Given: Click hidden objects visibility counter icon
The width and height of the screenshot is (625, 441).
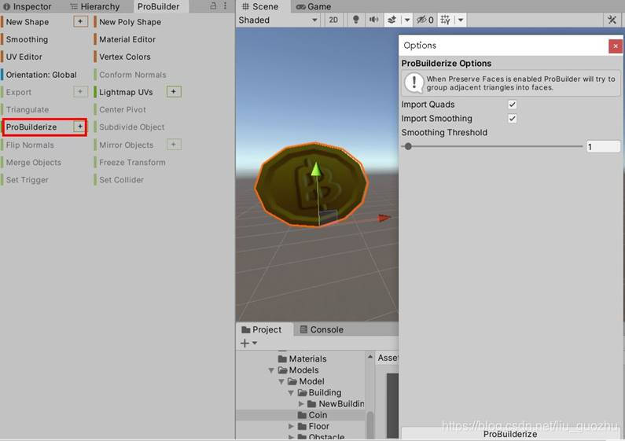Looking at the screenshot, I should 425,20.
